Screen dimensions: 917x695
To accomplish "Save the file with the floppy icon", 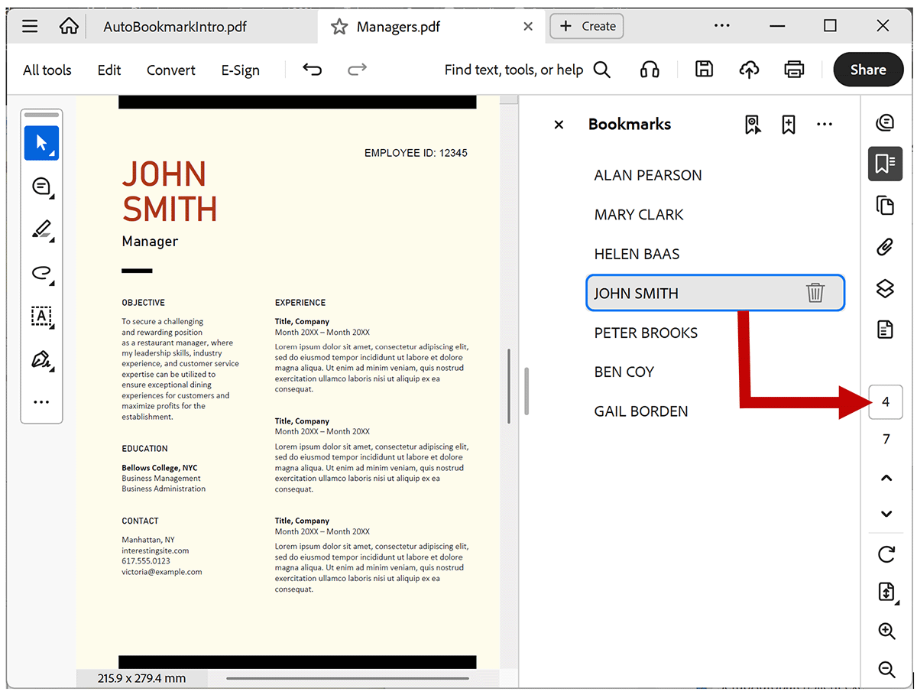I will [704, 70].
